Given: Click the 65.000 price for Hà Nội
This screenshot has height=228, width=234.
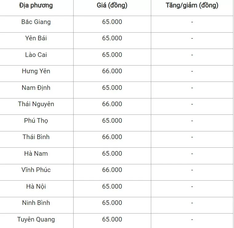Looking at the screenshot, I should pyautogui.click(x=112, y=186).
